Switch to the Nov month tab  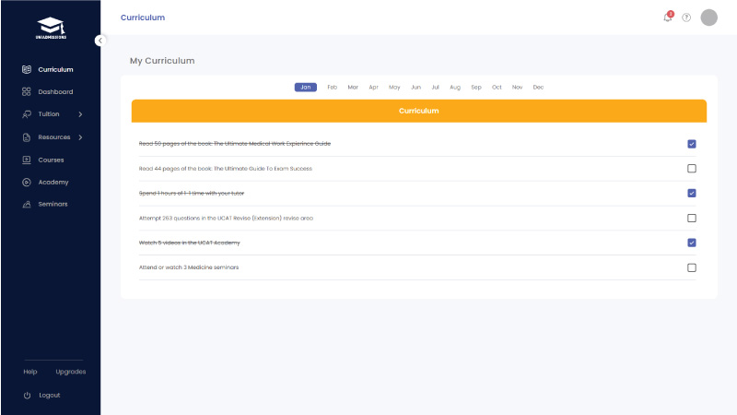click(x=518, y=87)
